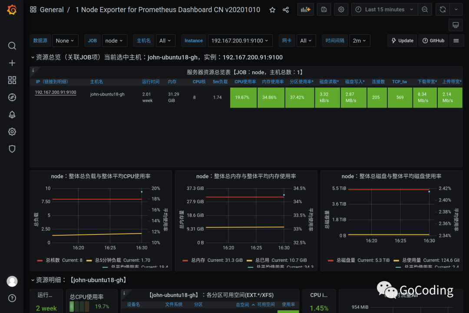Open the memory usage panel title menu
The height and width of the screenshot is (313, 469).
(246, 176)
